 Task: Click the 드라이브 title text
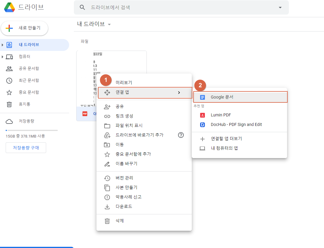point(31,7)
